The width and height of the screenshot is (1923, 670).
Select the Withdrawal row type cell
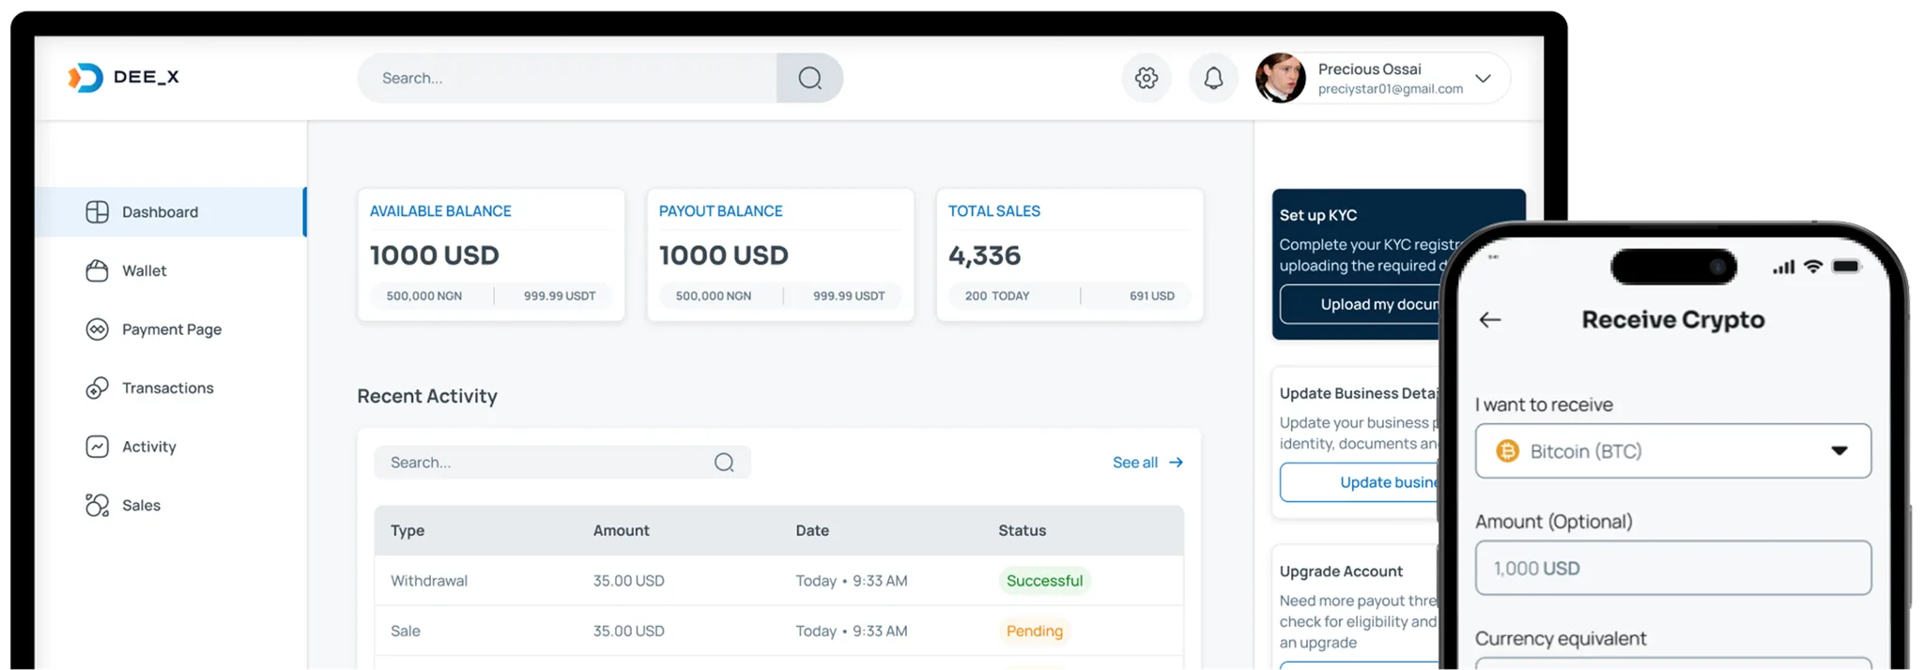[429, 581]
